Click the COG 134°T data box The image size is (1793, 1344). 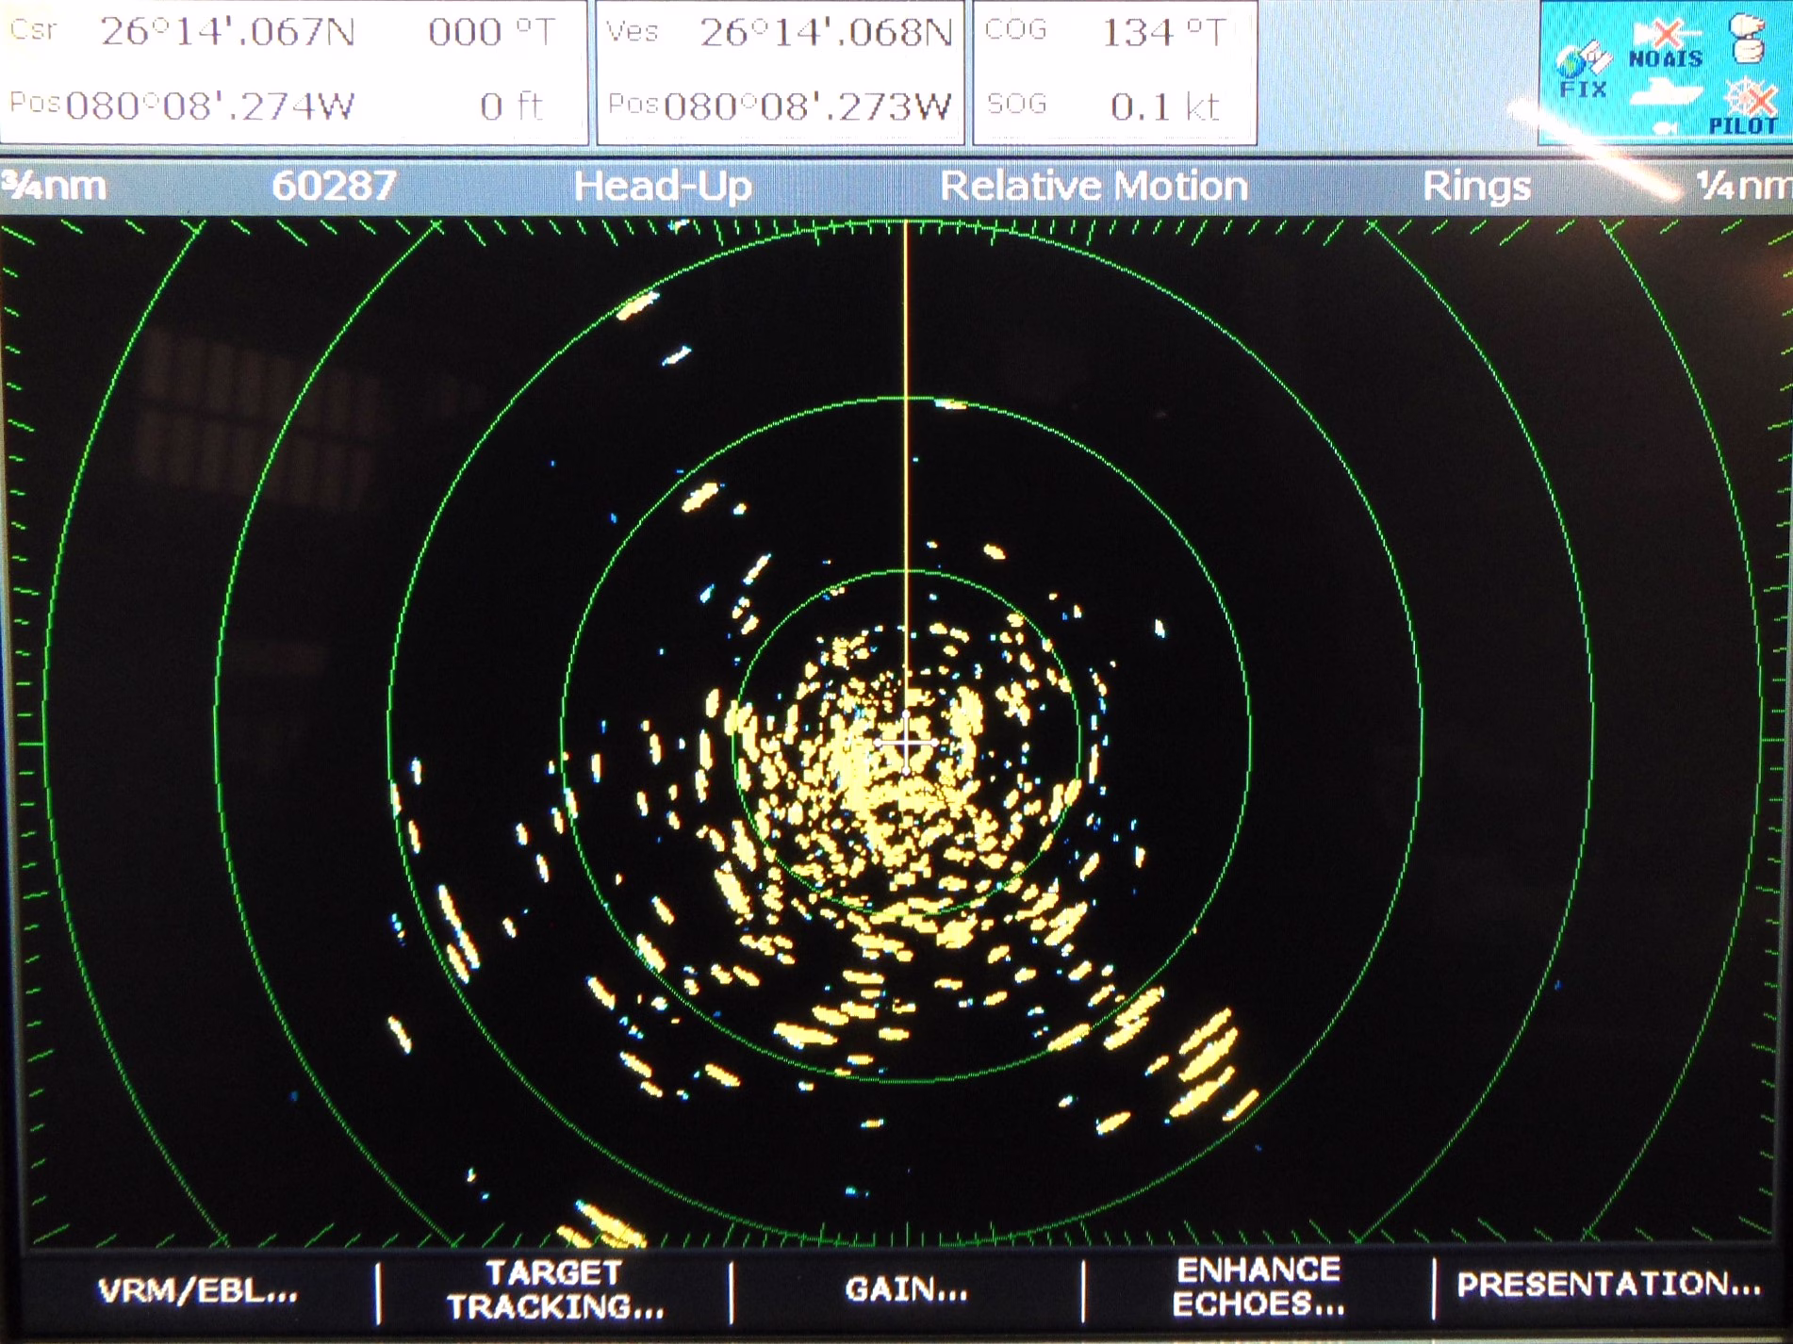click(x=1114, y=73)
